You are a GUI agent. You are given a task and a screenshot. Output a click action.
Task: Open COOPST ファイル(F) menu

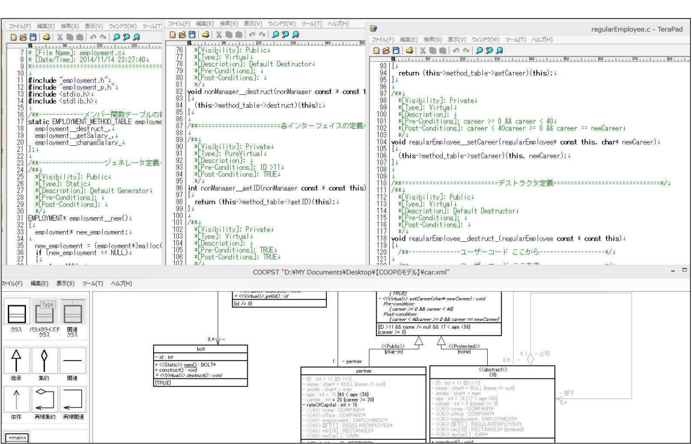11,283
